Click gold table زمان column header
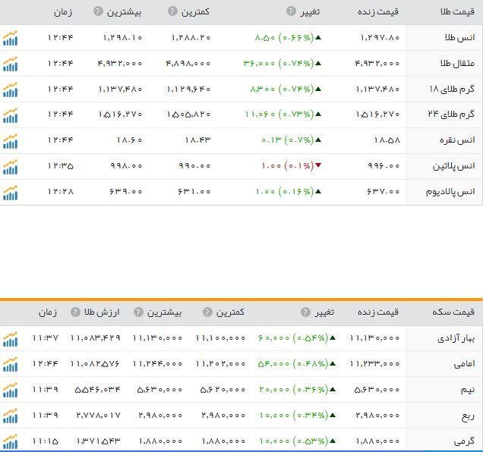Screen dimensions: 483x452 pos(63,12)
